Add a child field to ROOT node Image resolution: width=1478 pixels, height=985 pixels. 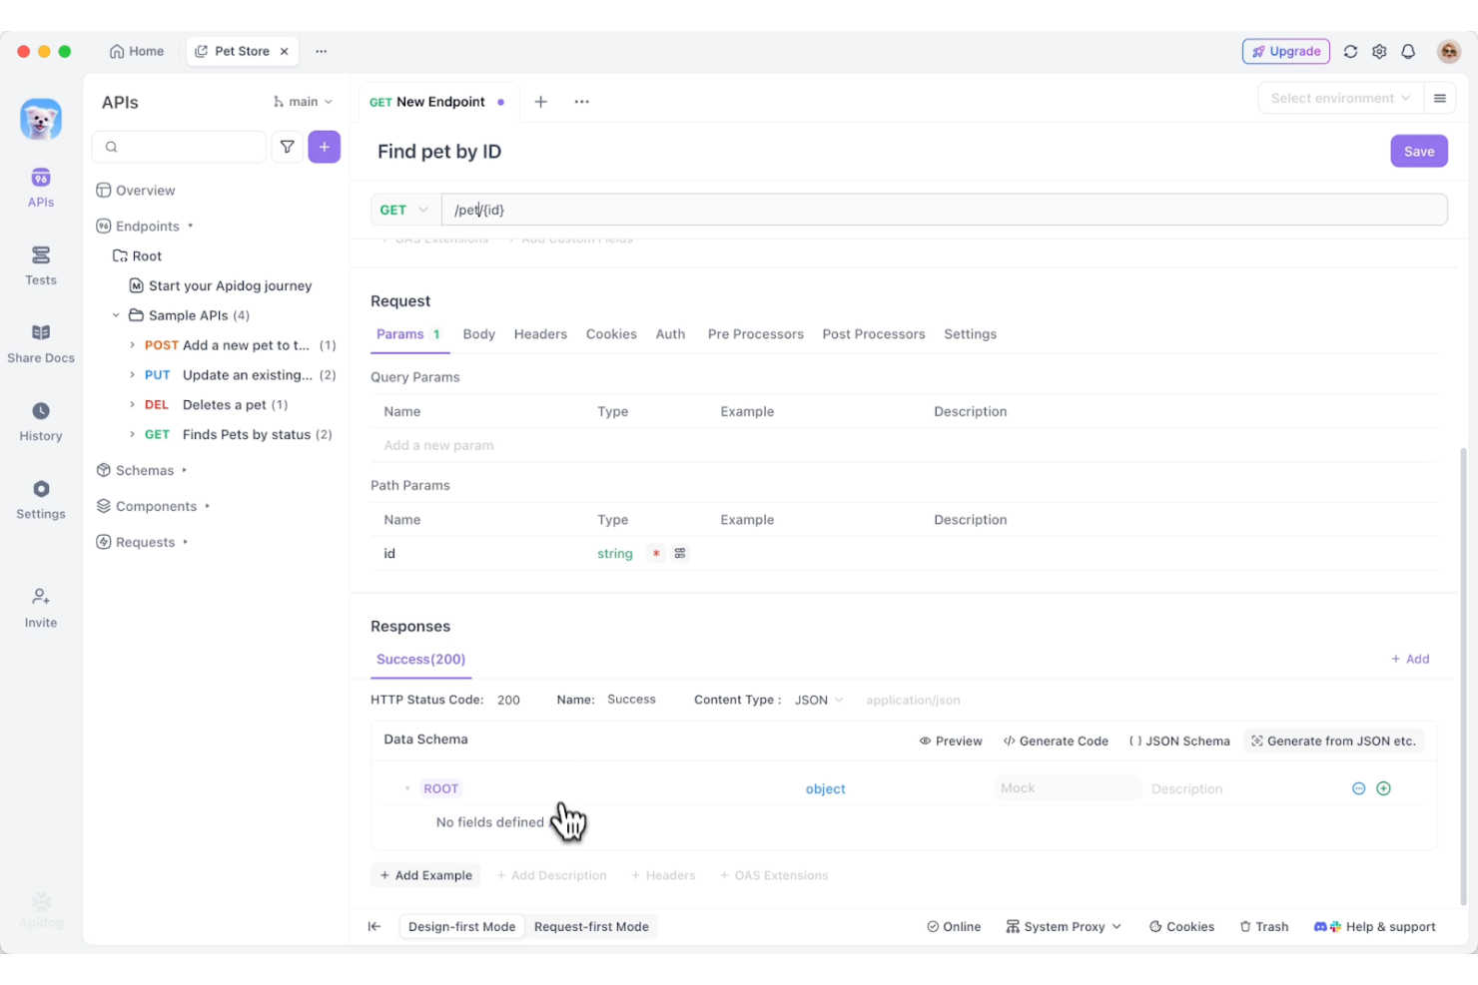1383,788
